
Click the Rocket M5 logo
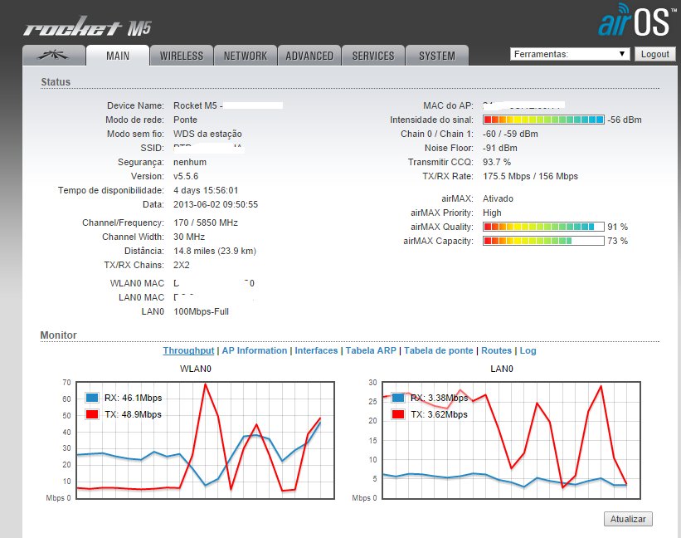(87, 27)
